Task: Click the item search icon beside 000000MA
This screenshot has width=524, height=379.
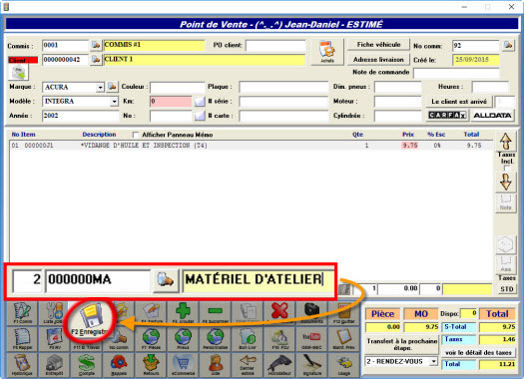Action: [166, 280]
